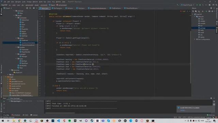
Task: Click the console horizontal scrollbar
Action: (x=60, y=113)
